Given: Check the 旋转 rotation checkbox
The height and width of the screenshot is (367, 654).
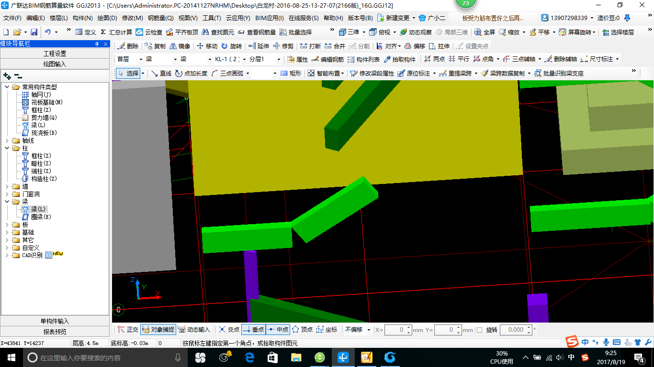Looking at the screenshot, I should pyautogui.click(x=480, y=330).
